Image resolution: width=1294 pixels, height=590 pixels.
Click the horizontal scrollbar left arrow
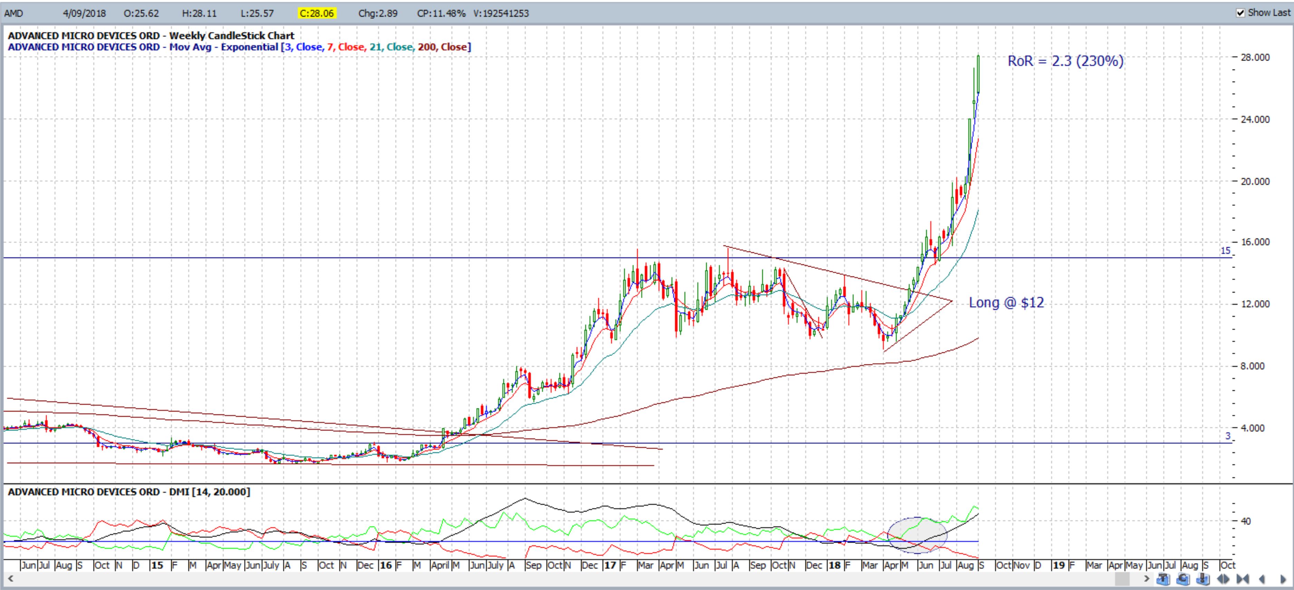[x=10, y=579]
